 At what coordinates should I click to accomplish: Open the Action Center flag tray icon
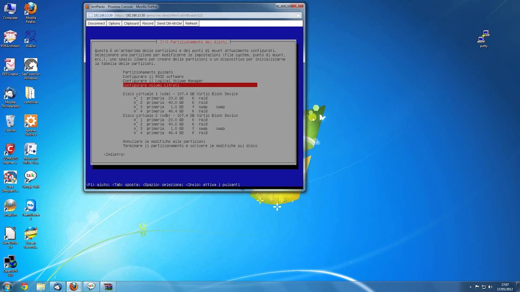point(477,287)
